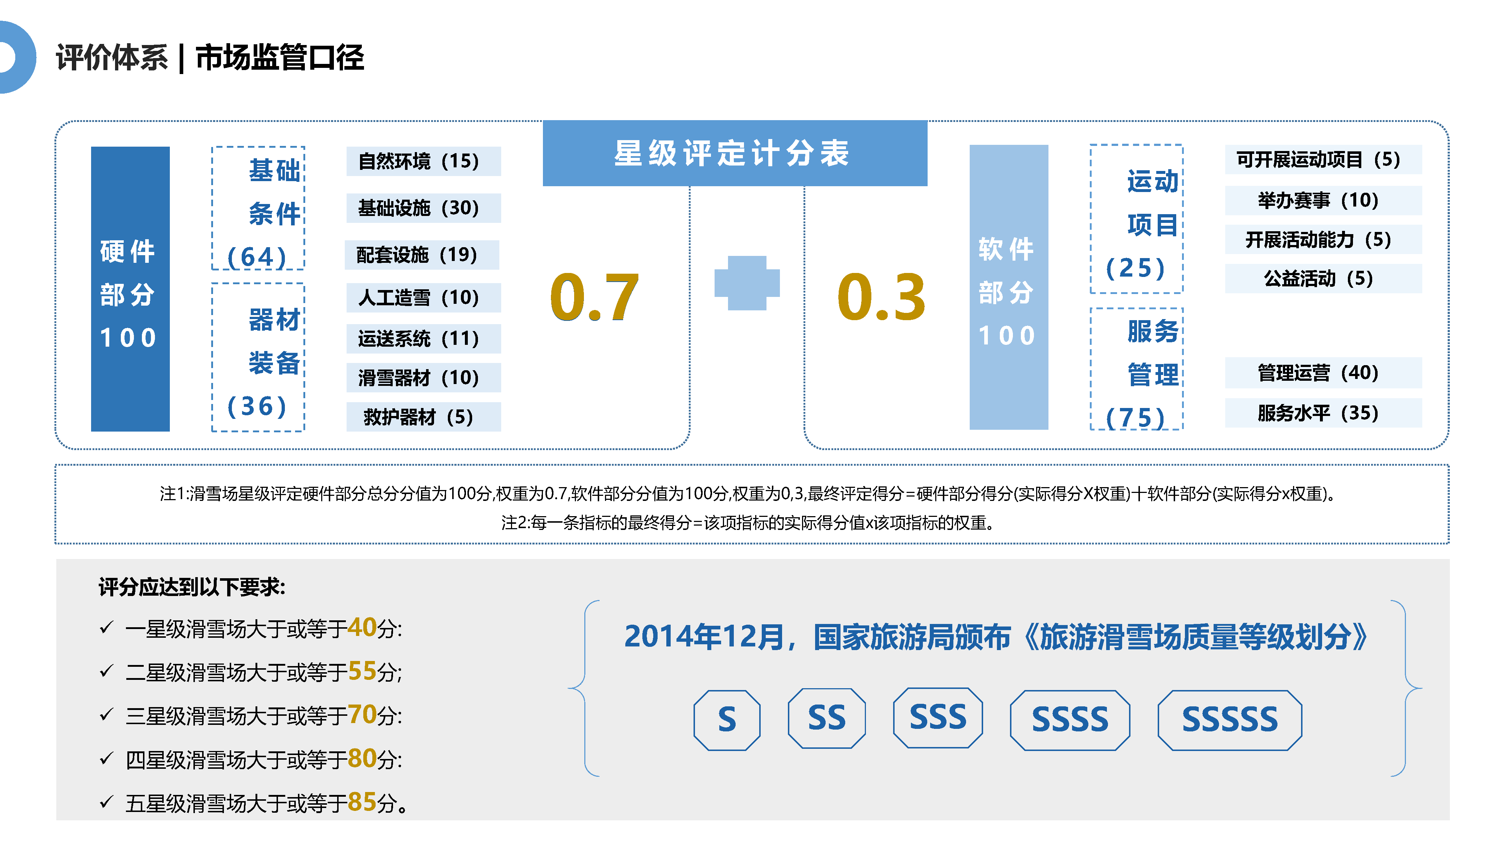Image resolution: width=1509 pixels, height=849 pixels.
Task: Click the 配套设施 (19) item
Action: 422,255
